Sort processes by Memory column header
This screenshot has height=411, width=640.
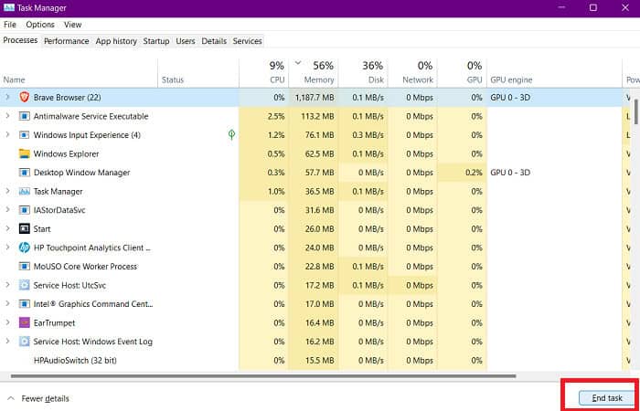[x=314, y=73]
